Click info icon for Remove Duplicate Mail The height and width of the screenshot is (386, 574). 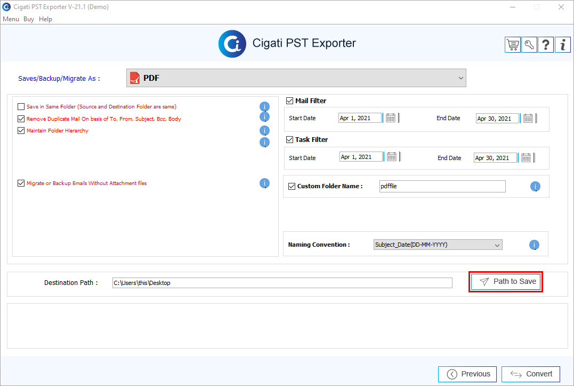click(265, 117)
